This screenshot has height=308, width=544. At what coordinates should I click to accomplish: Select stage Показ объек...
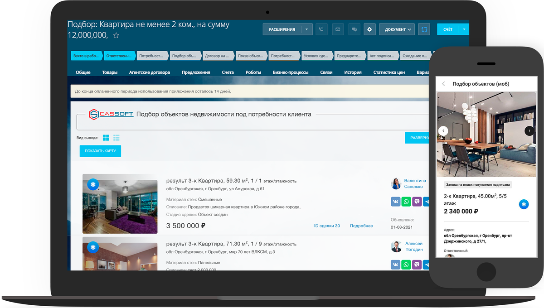[x=252, y=56]
